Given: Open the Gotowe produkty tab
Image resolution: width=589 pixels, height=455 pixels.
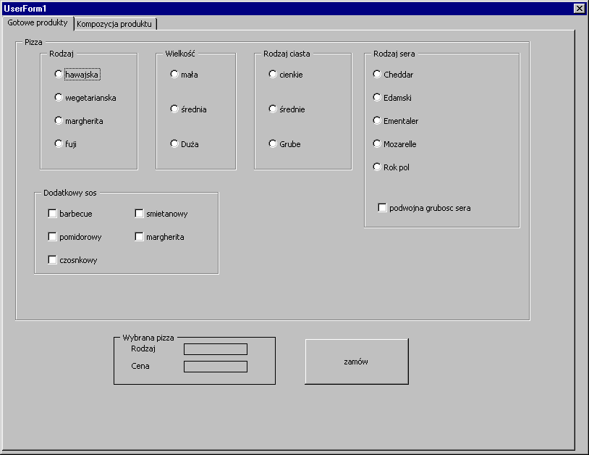Looking at the screenshot, I should coord(37,22).
